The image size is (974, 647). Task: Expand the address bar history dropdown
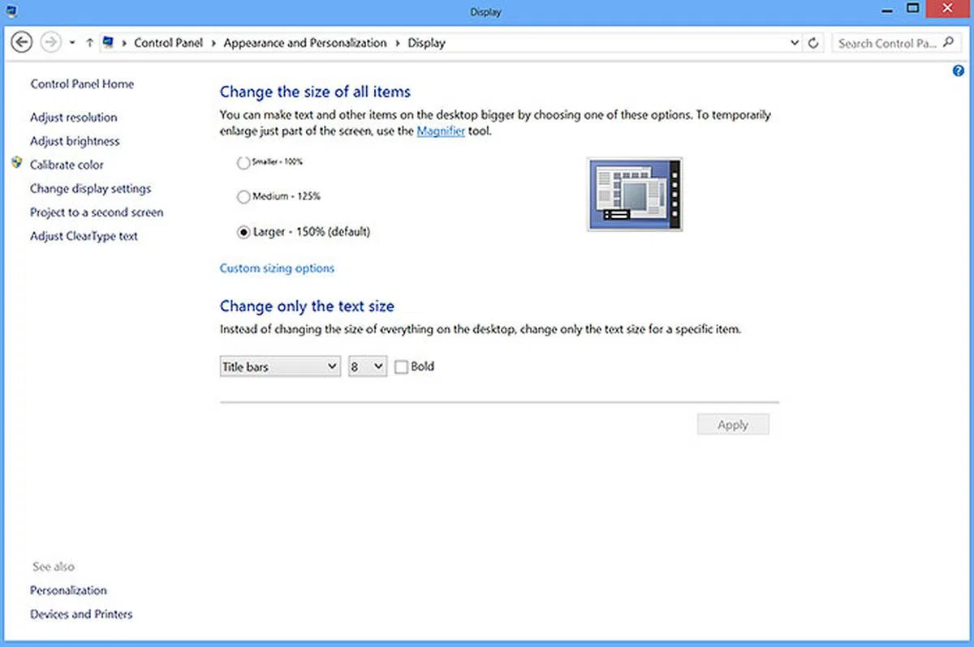795,43
